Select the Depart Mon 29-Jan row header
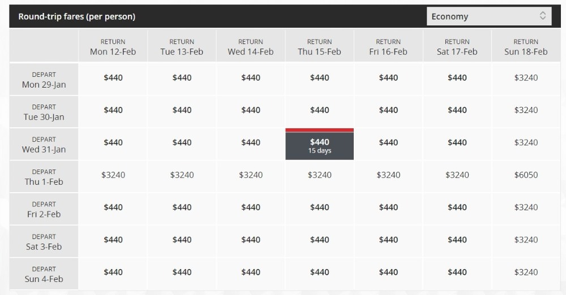This screenshot has height=295, width=566. pyautogui.click(x=44, y=80)
